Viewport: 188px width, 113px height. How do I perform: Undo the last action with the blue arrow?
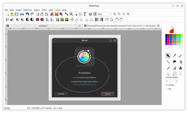pyautogui.click(x=27, y=14)
